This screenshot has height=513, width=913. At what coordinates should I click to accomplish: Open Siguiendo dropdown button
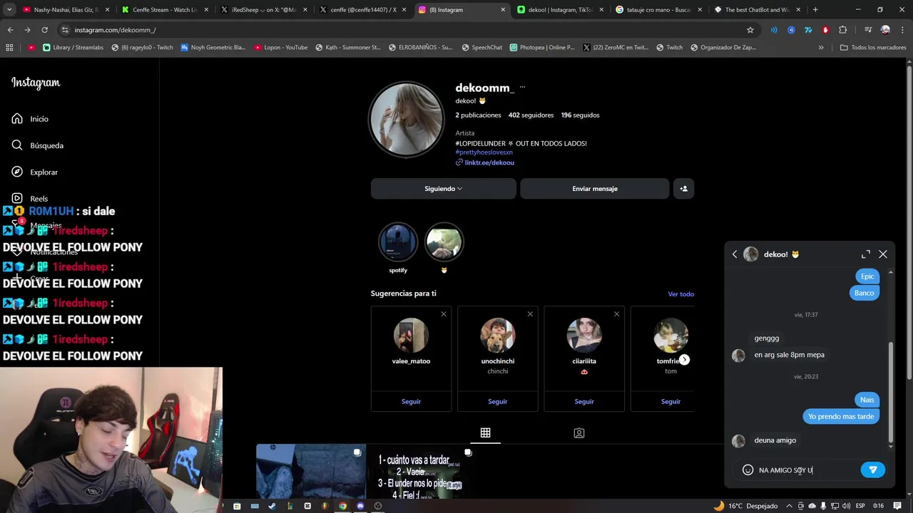(443, 189)
